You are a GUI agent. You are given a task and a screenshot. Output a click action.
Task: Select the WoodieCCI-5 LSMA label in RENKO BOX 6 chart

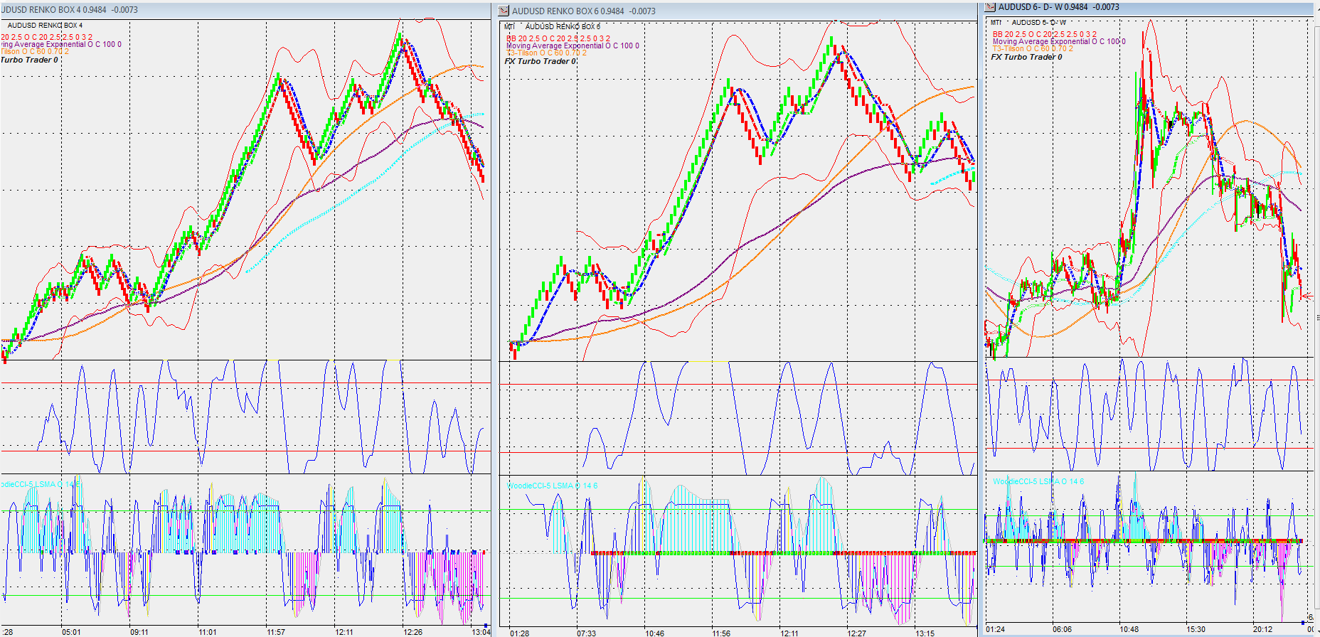(552, 486)
